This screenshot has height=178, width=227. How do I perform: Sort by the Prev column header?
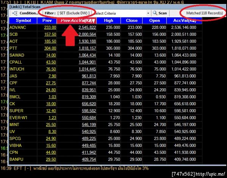pos(47,20)
